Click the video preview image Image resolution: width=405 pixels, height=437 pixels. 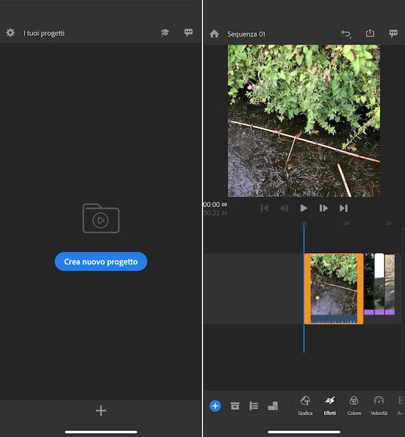coord(304,121)
